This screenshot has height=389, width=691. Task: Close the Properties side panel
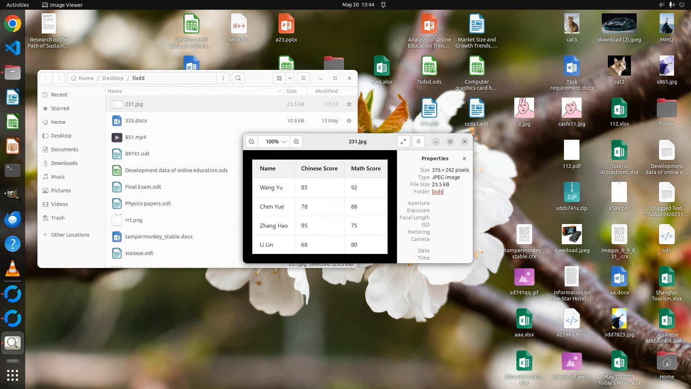pyautogui.click(x=464, y=158)
